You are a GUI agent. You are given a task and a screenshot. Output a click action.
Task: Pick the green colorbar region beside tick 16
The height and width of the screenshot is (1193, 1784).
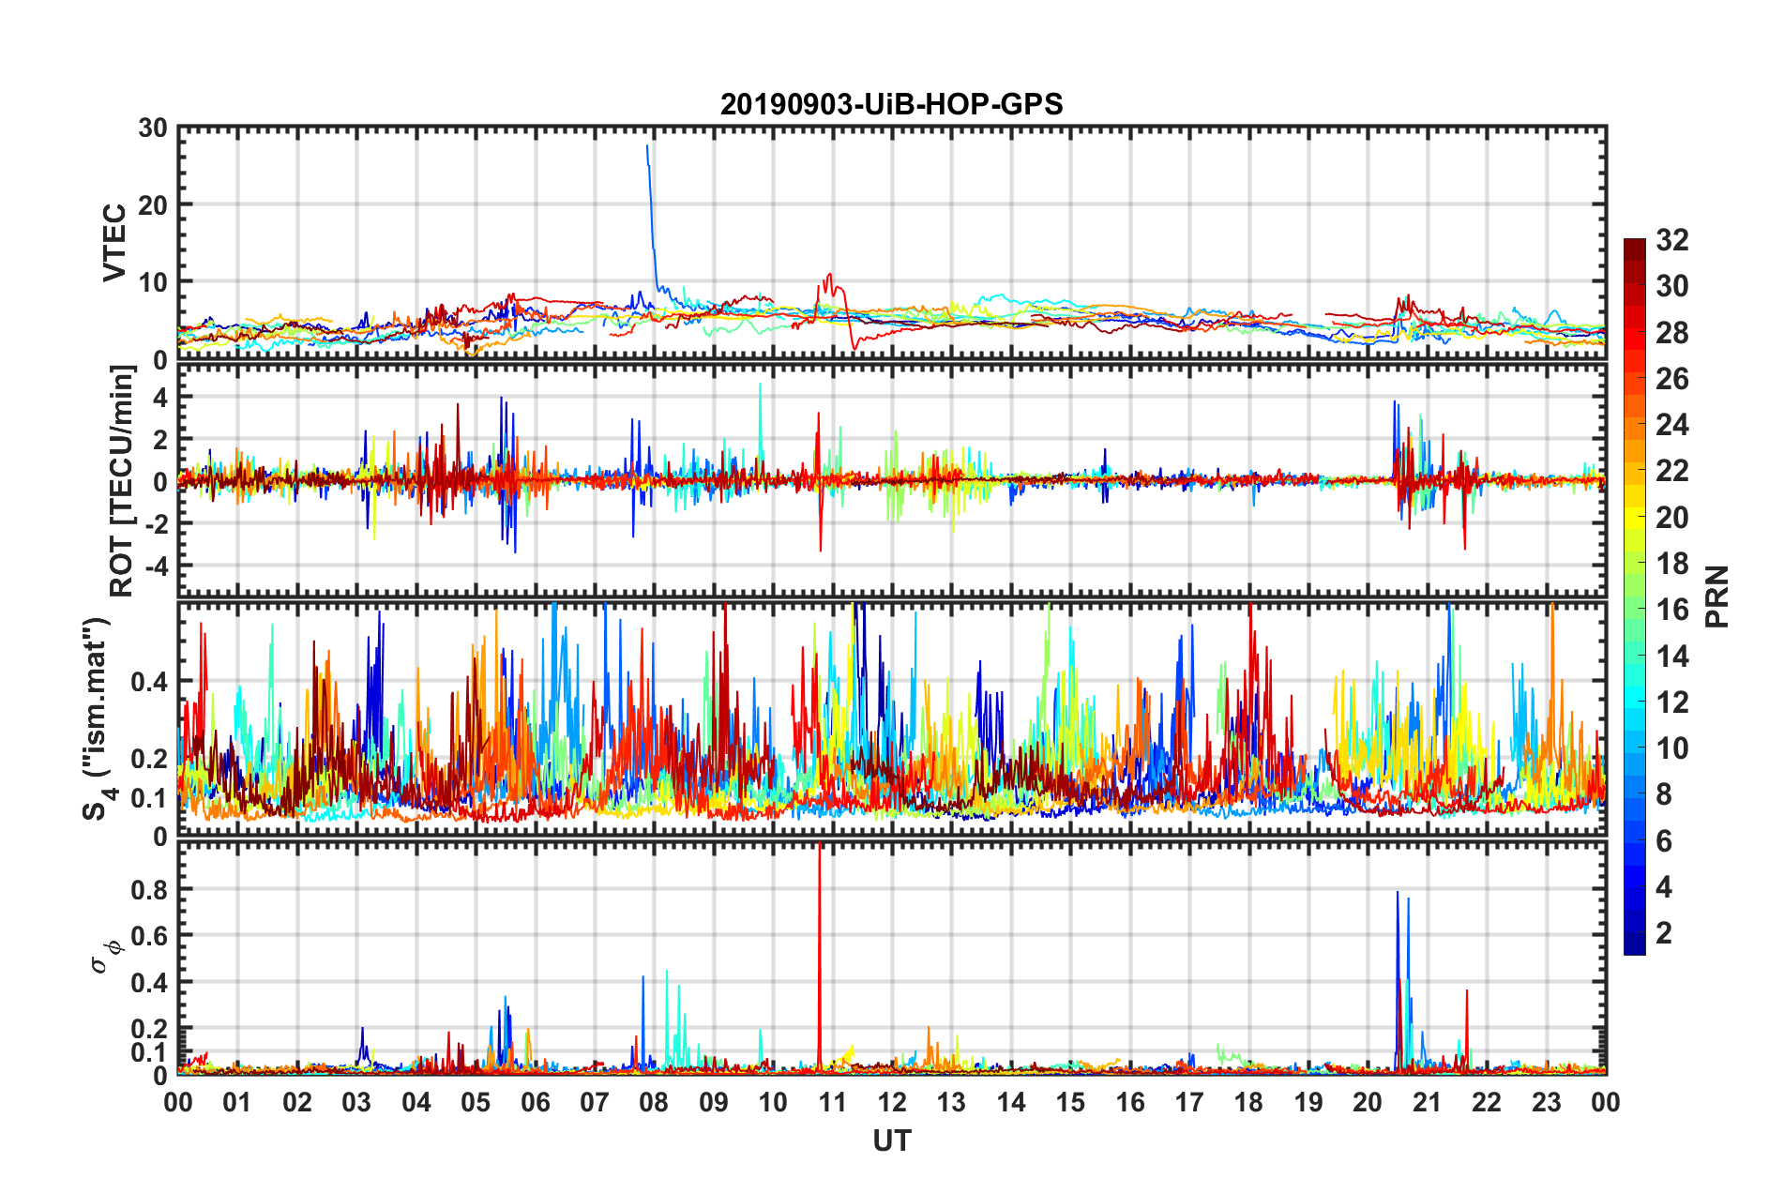[1634, 610]
